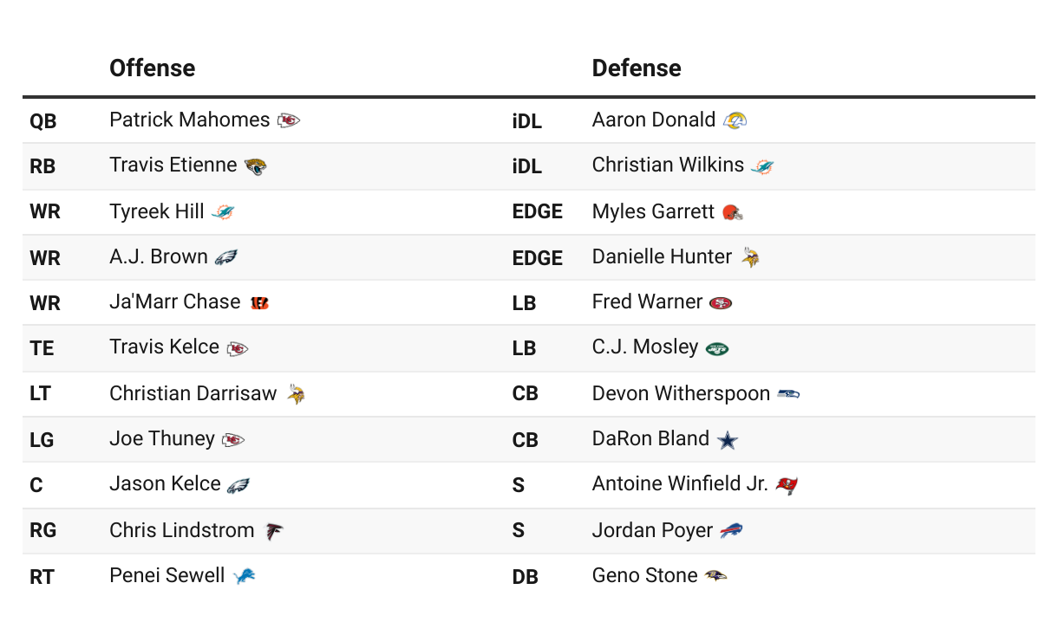Click the Ravens logo next to Geno Stone
The height and width of the screenshot is (622, 1058).
715,576
